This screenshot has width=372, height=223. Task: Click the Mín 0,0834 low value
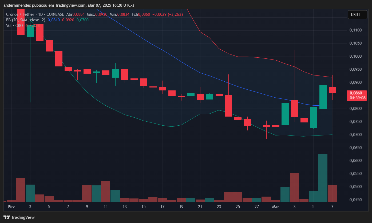120,14
